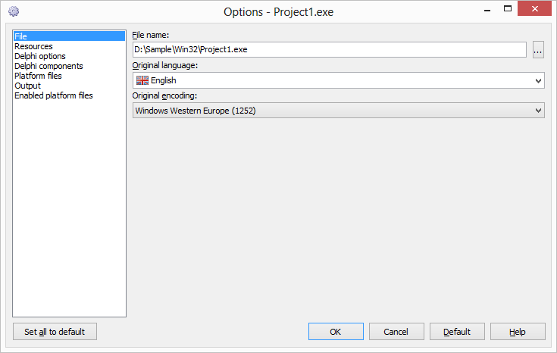557x353 pixels.
Task: Open the Platform files page
Action: (38, 76)
